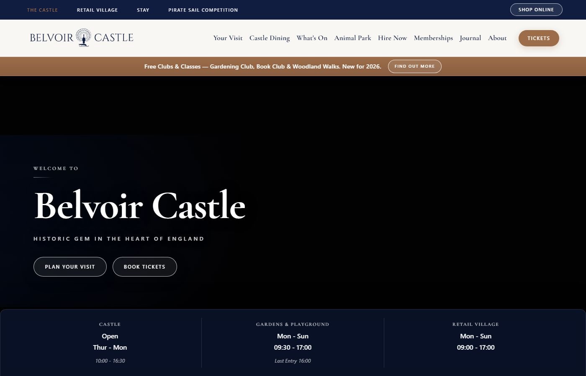The image size is (586, 376).
Task: Click the 'Welcome To' label
Action: [56, 168]
